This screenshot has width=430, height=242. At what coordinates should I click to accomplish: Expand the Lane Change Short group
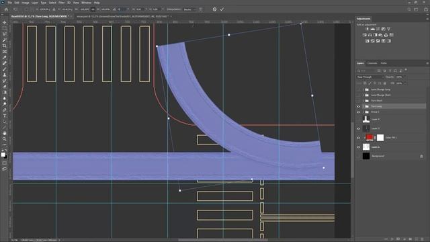pos(363,95)
